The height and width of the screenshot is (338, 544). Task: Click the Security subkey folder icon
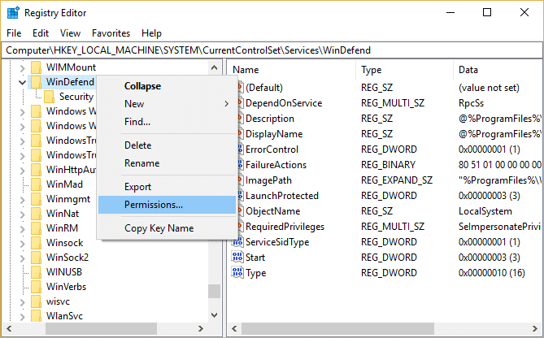click(x=50, y=97)
